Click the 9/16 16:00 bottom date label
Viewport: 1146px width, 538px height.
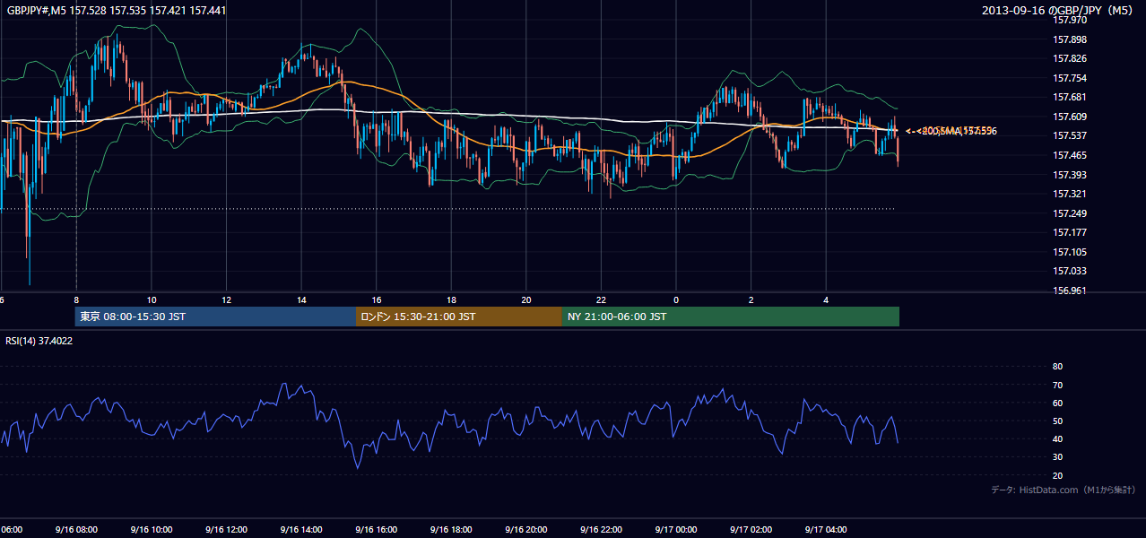(x=376, y=529)
